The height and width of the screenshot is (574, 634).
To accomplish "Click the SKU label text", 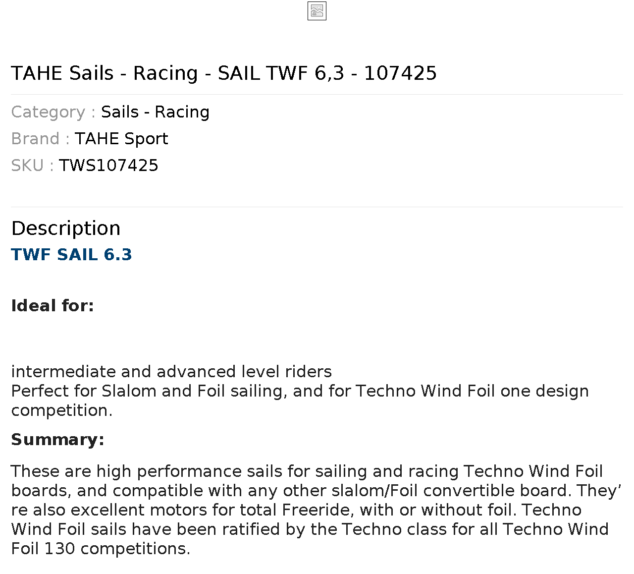I will pos(32,166).
